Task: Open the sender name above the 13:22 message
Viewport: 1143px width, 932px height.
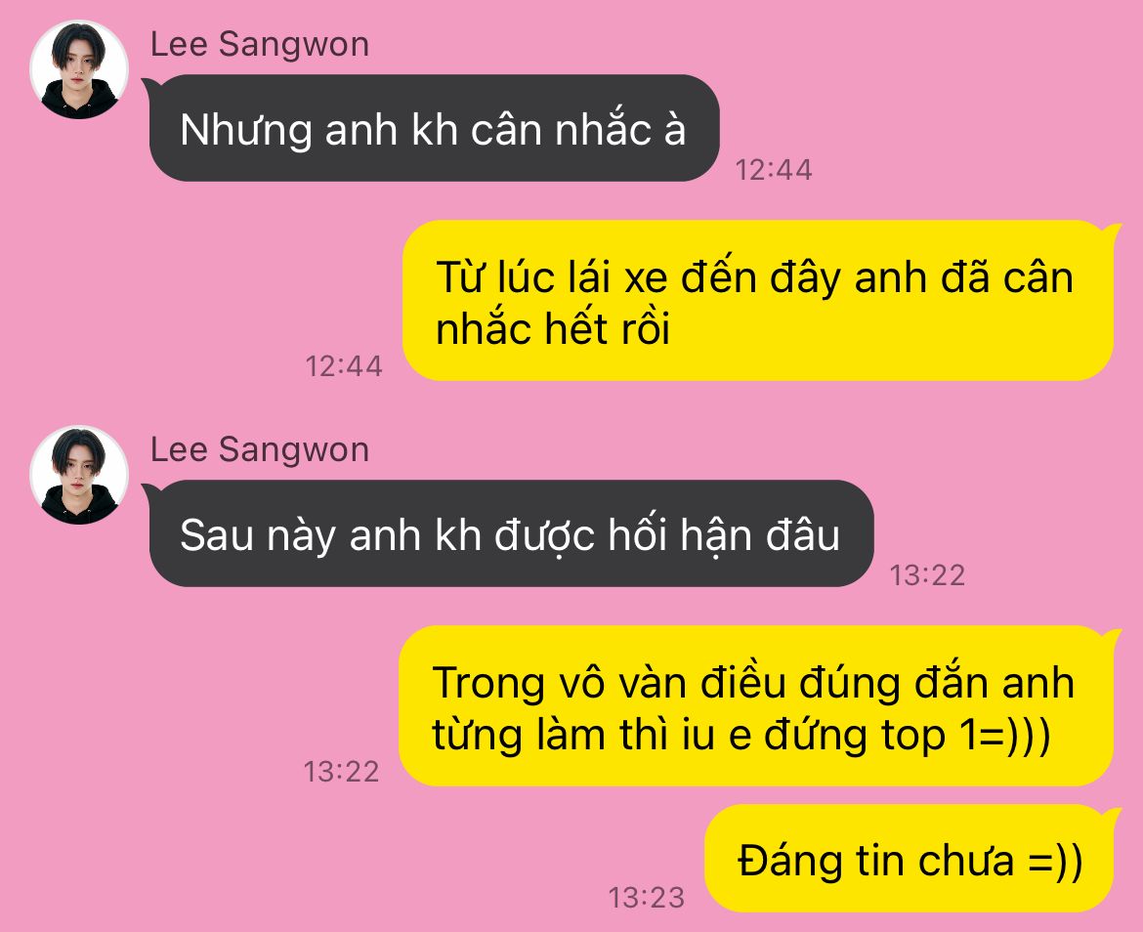Action: [x=260, y=449]
